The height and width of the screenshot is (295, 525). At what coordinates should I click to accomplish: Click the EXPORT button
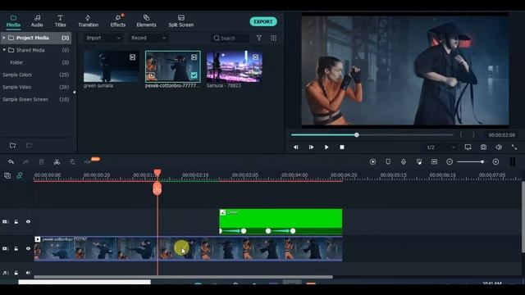tap(263, 22)
